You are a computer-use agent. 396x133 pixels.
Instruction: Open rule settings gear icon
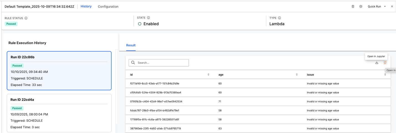click(361, 6)
